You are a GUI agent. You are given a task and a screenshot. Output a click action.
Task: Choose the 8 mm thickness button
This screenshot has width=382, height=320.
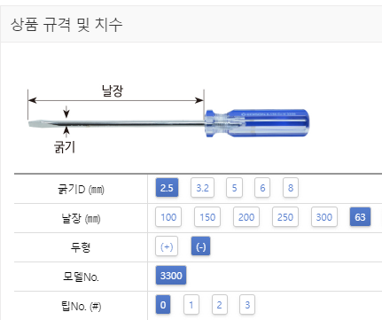tap(291, 188)
